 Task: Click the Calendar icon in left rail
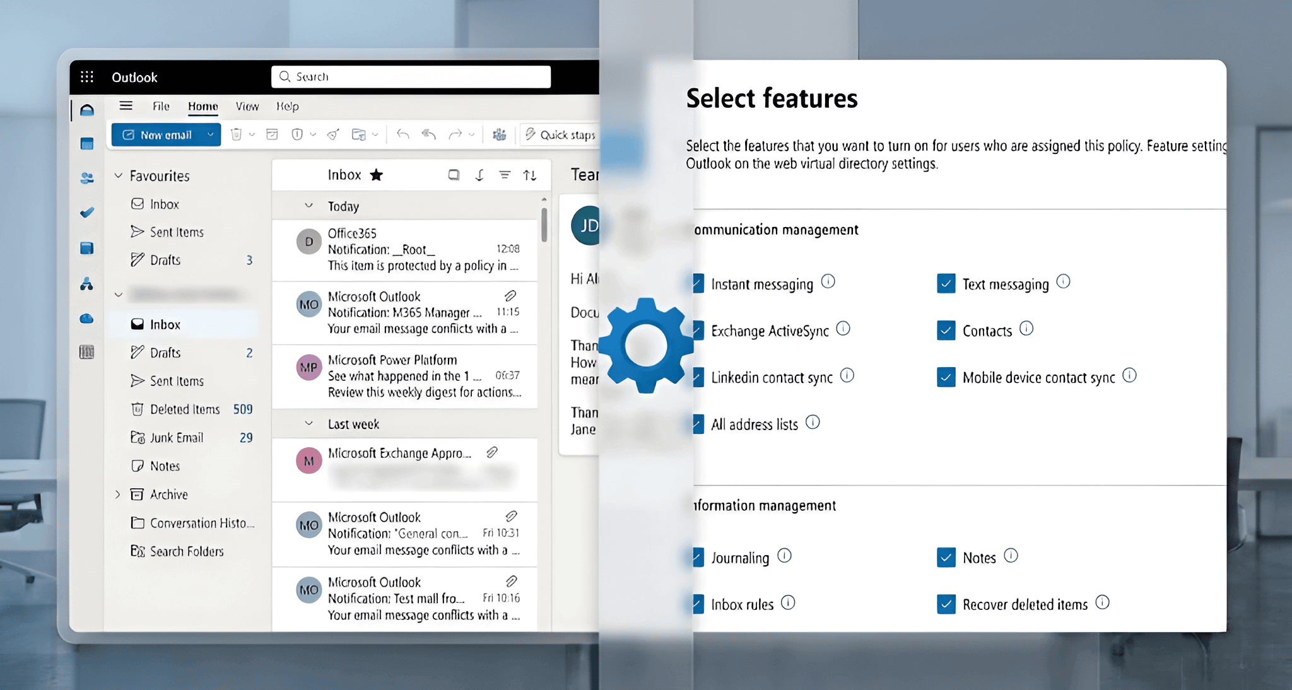[87, 144]
